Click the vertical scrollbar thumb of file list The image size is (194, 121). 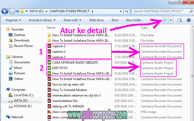point(192,76)
